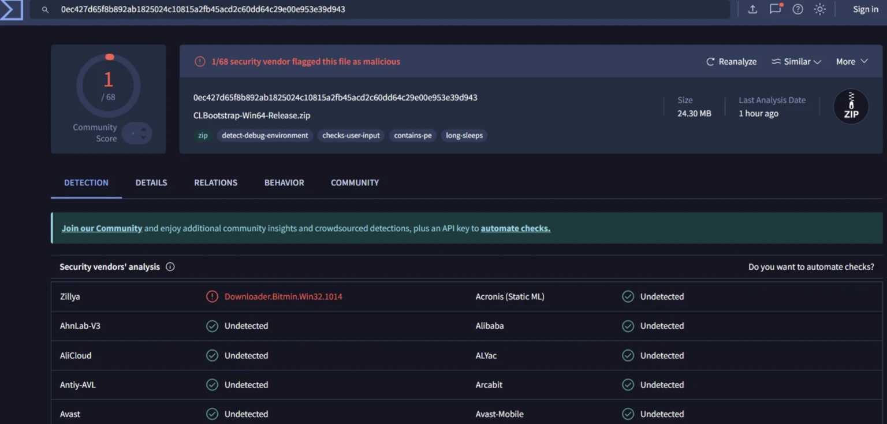
Task: Expand the Similar dropdown
Action: point(796,62)
